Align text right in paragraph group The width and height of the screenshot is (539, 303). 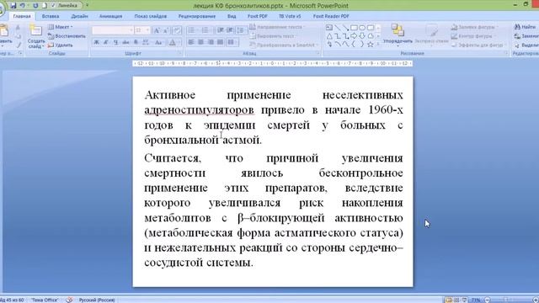click(x=211, y=42)
